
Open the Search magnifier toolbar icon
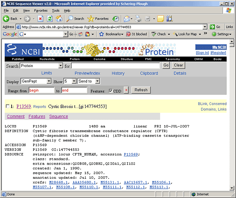[70, 19]
